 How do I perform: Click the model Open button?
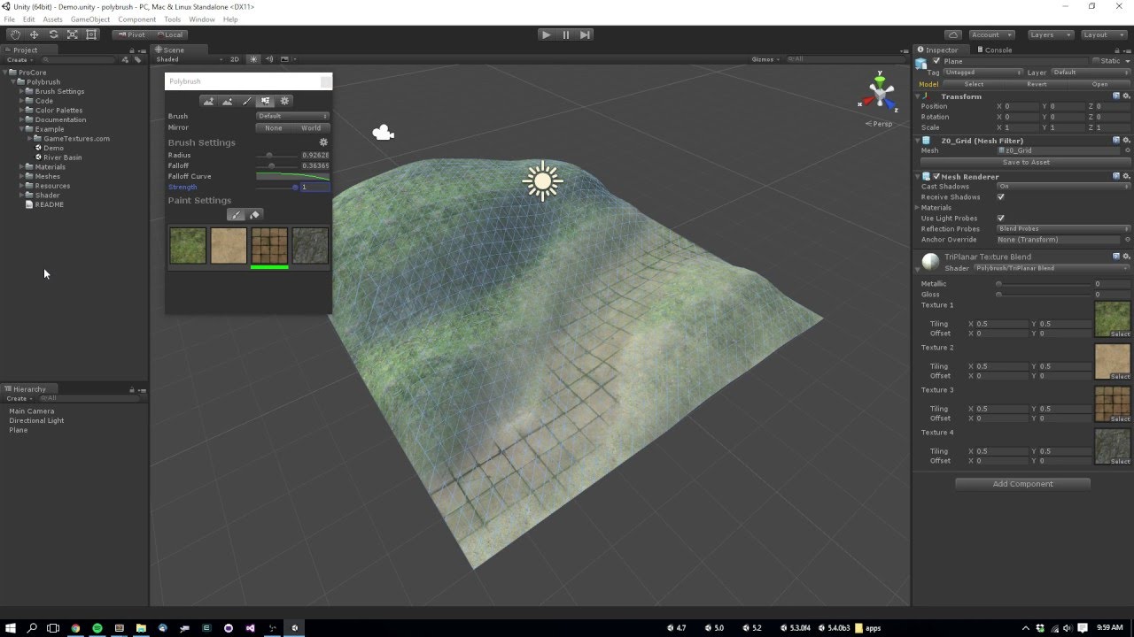(1099, 84)
